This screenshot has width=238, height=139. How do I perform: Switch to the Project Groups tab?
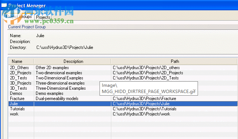(19, 17)
